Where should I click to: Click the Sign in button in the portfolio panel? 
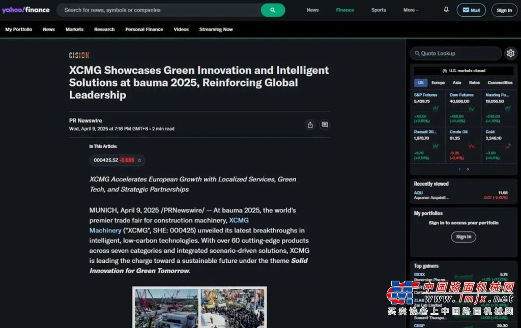pos(464,236)
